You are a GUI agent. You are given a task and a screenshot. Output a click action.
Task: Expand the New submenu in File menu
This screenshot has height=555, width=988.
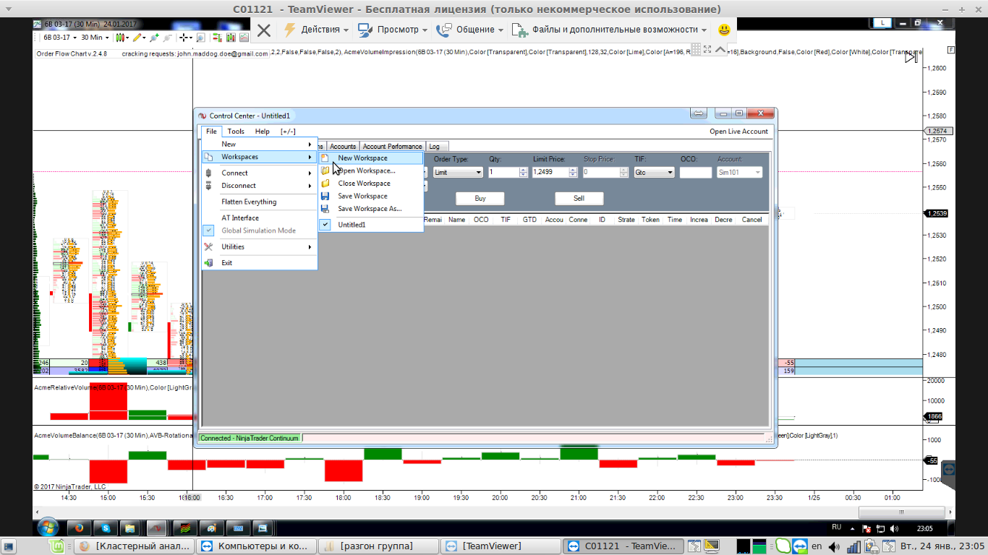click(259, 144)
